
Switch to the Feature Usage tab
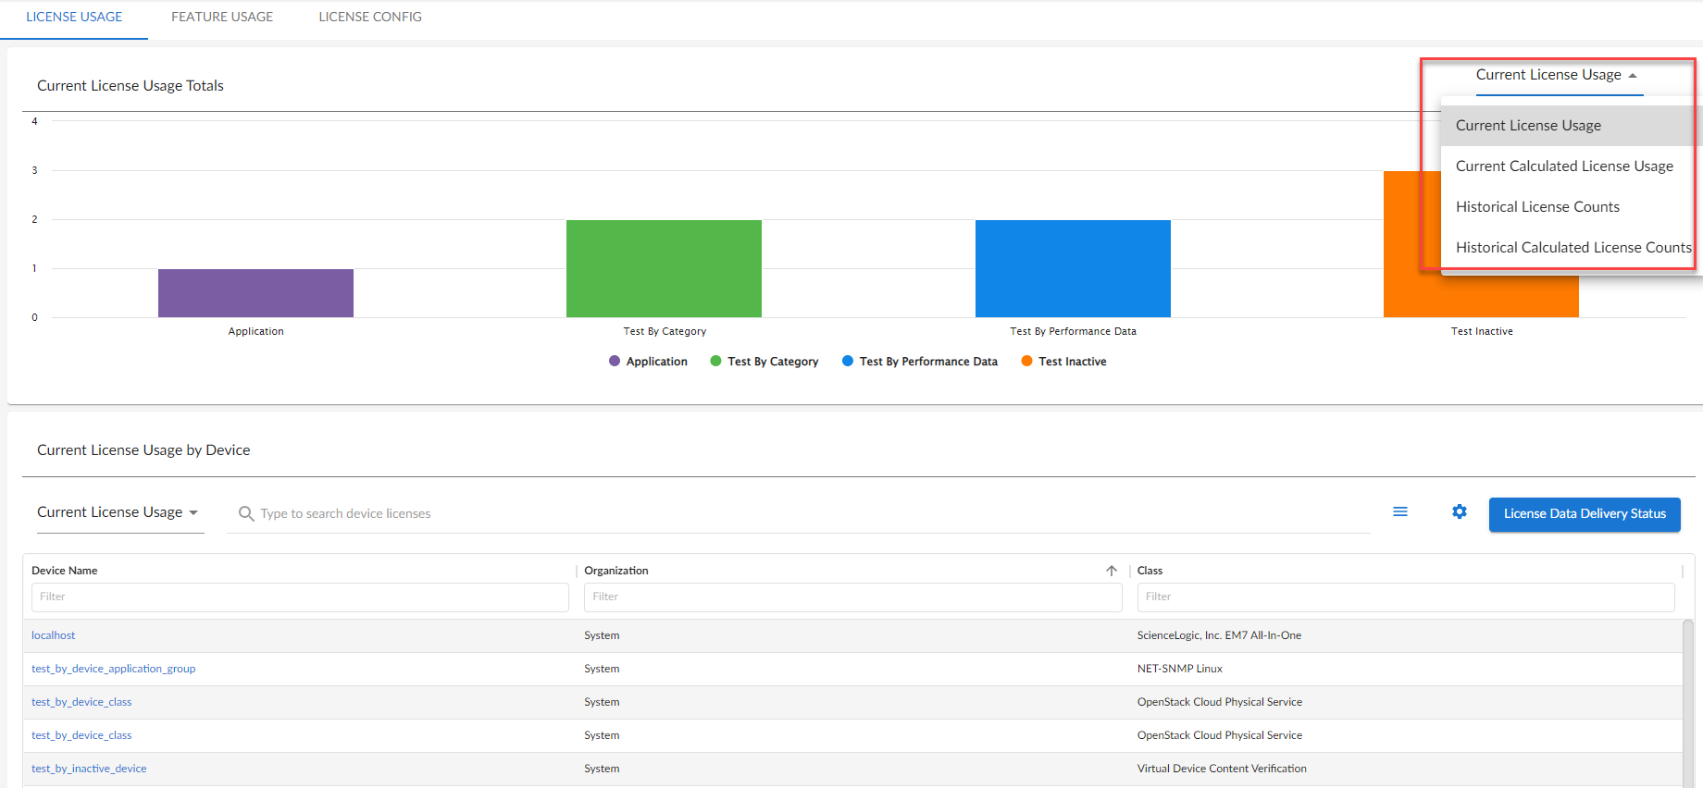[222, 17]
